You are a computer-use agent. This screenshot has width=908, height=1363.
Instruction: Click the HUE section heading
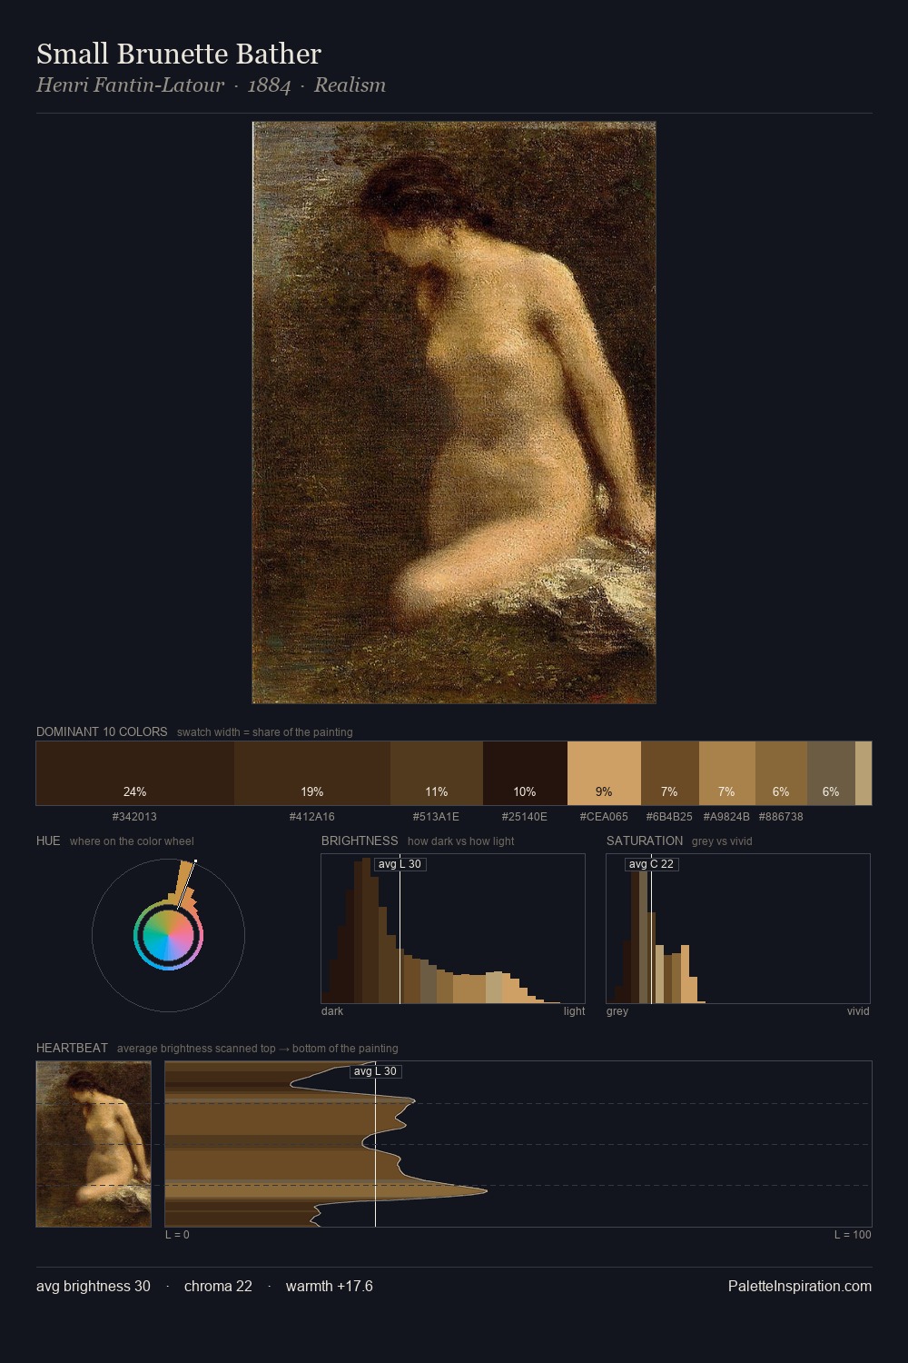[48, 841]
